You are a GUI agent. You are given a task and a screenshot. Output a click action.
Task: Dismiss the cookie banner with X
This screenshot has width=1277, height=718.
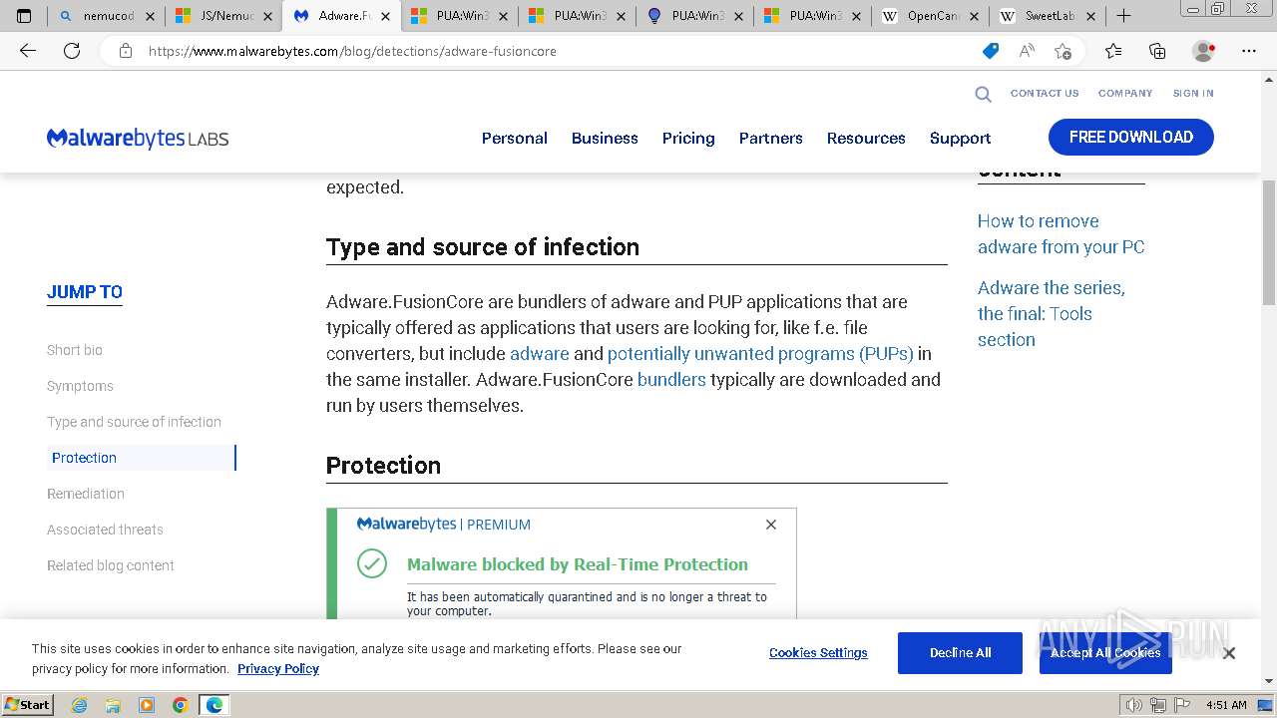(x=1229, y=653)
